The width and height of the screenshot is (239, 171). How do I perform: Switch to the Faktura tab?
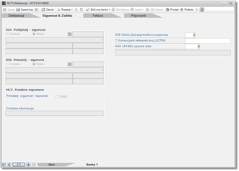pos(98,16)
